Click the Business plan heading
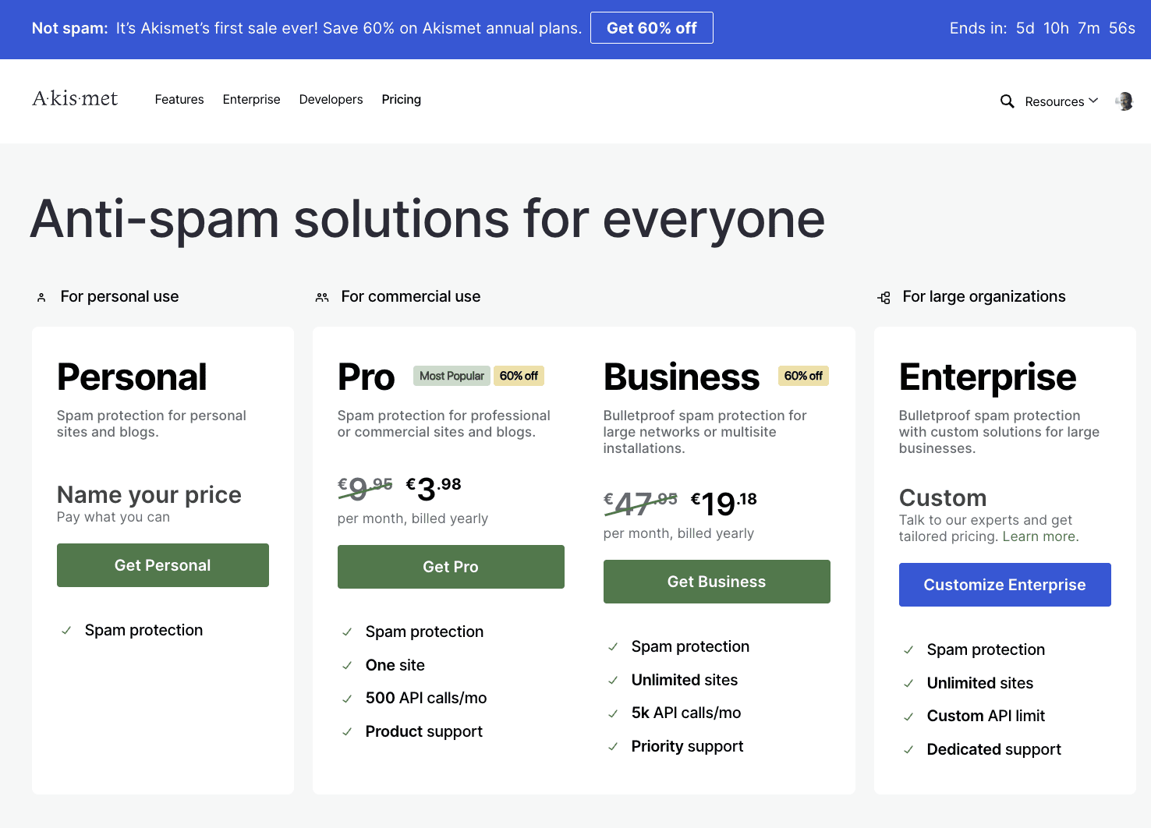Screen dimensions: 1151x828 pos(682,377)
